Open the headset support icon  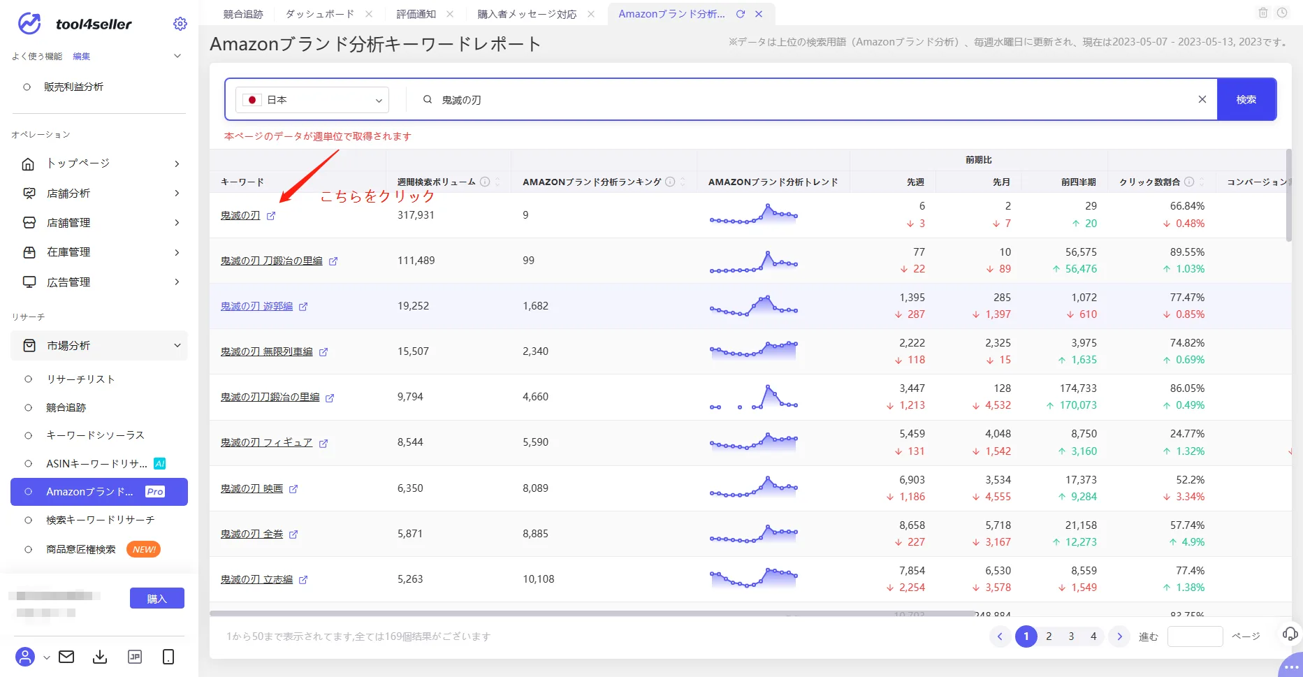pyautogui.click(x=1290, y=634)
